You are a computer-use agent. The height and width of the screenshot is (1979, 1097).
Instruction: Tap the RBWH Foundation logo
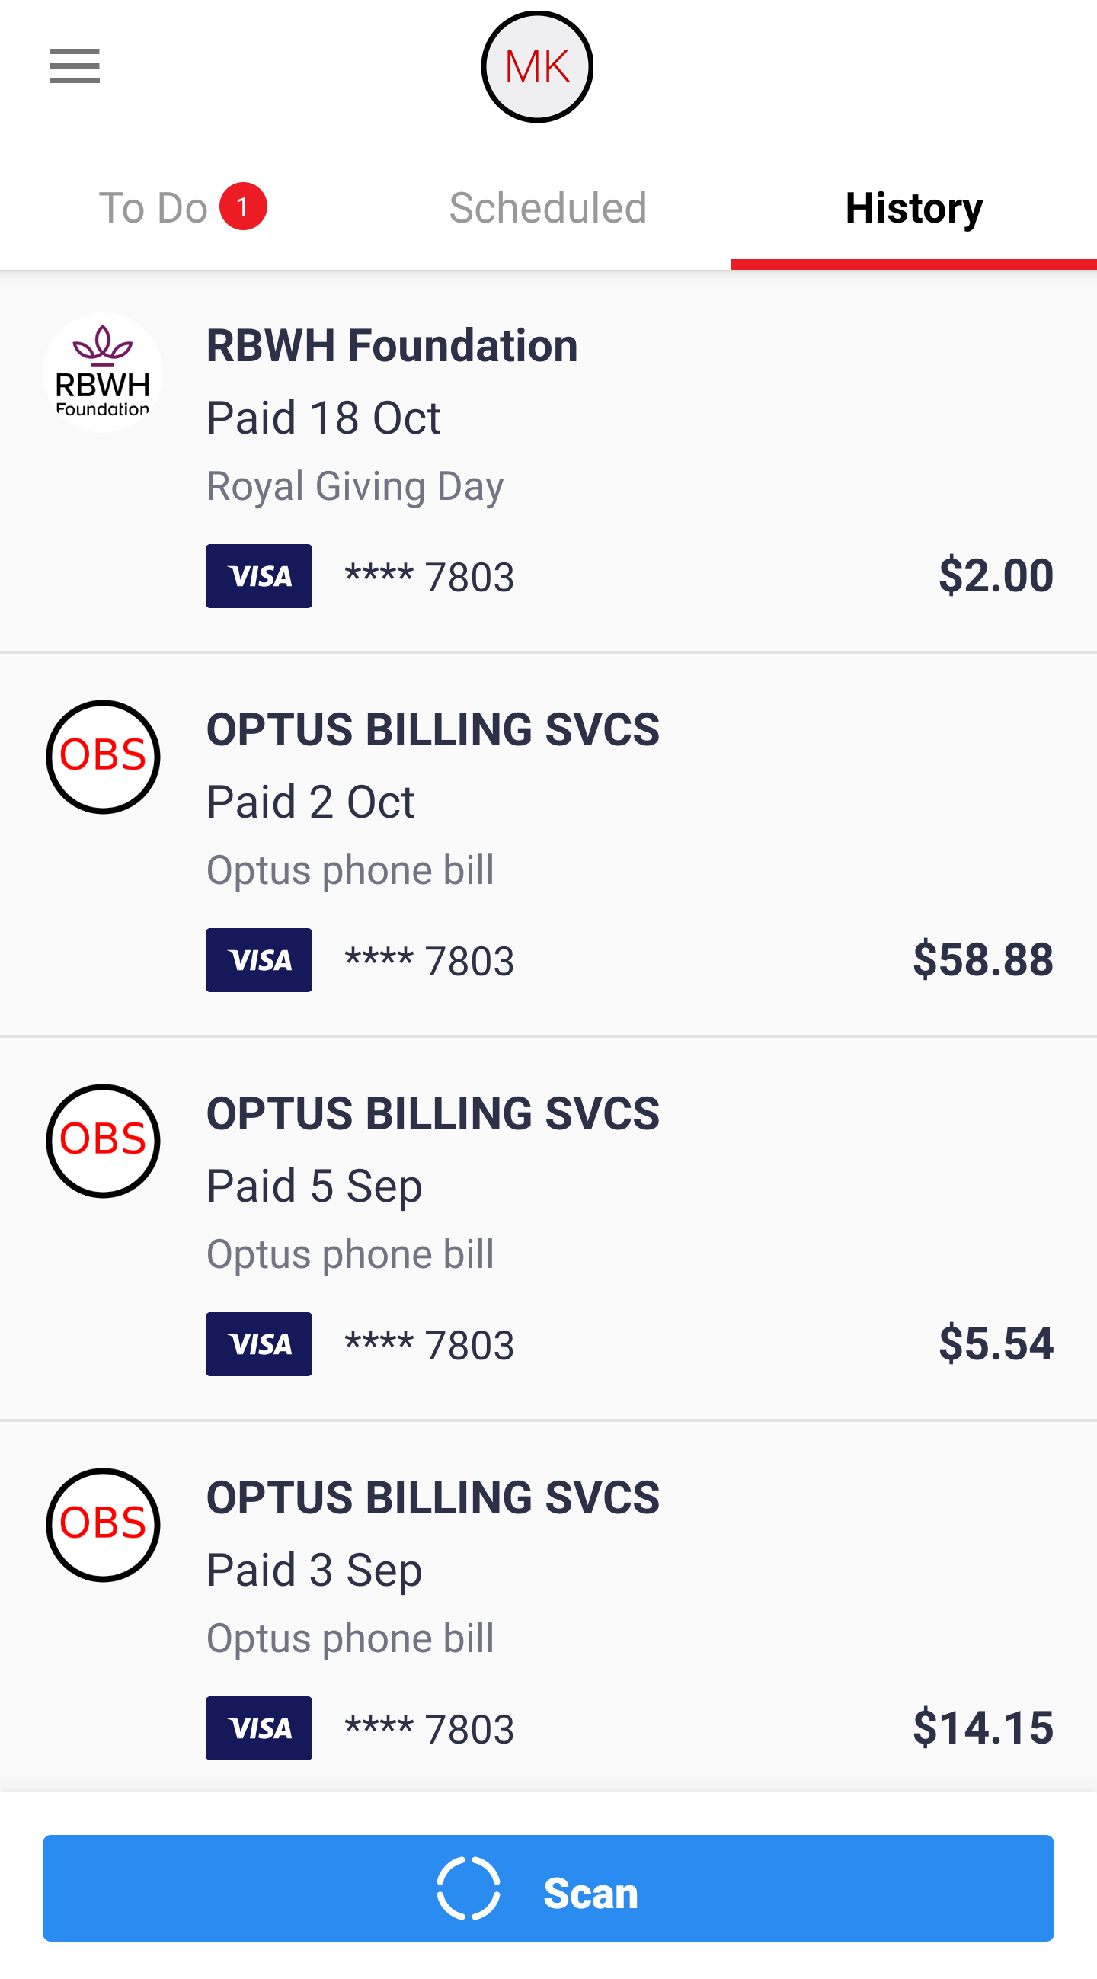click(x=103, y=373)
